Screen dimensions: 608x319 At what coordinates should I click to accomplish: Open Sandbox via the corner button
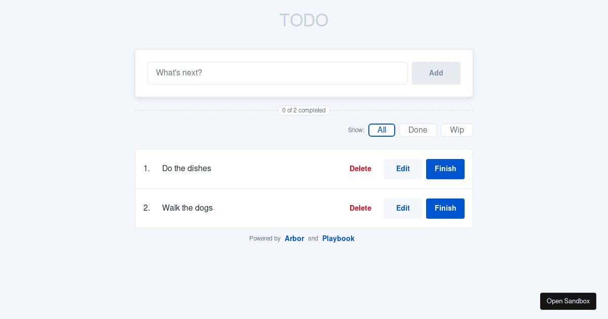(x=568, y=301)
